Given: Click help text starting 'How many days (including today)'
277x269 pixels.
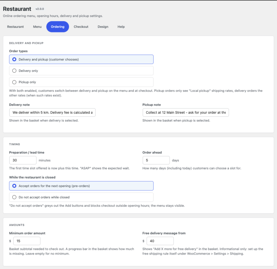Looking at the screenshot, I should (192, 168).
